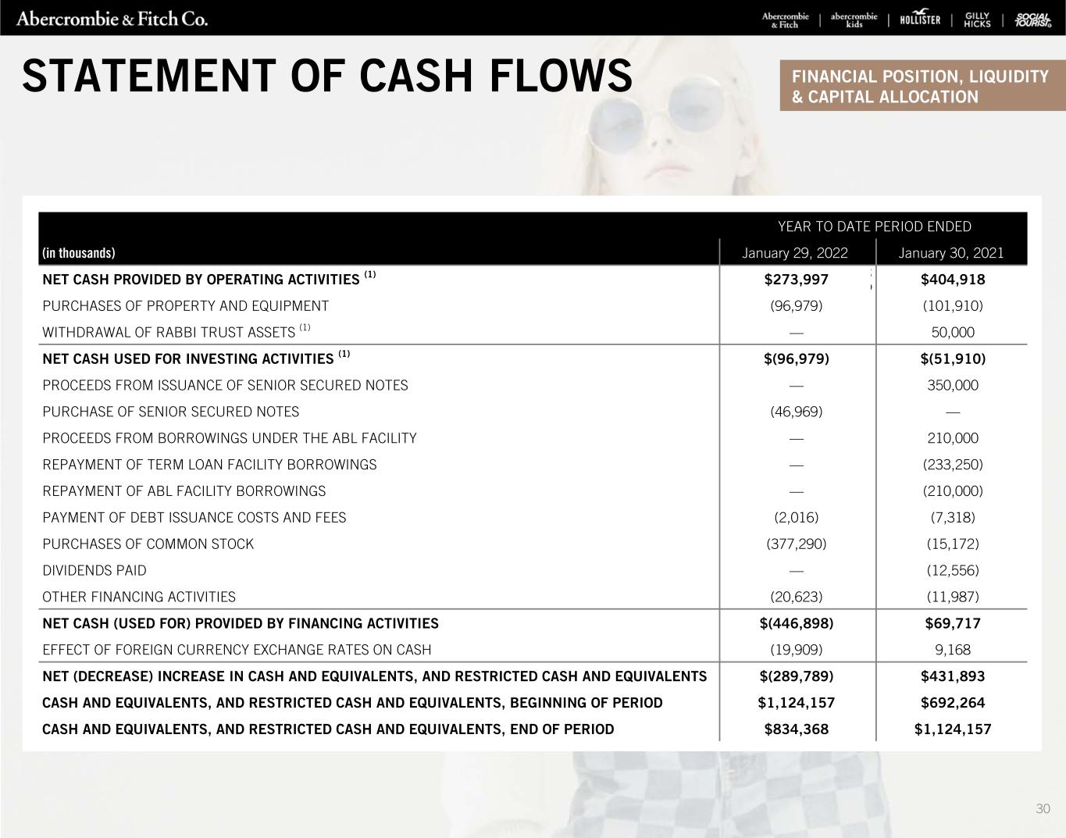Click the $834,368 end of period cash value
The width and height of the screenshot is (1066, 838).
(x=796, y=729)
